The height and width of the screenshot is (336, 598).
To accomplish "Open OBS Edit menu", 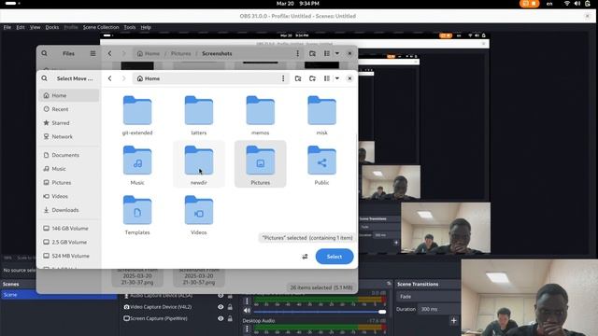I will pos(21,27).
